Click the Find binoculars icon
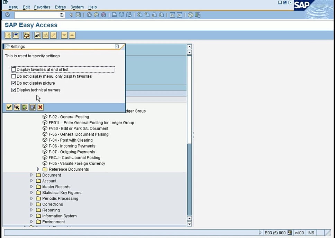The height and width of the screenshot is (238, 335). coord(121,15)
